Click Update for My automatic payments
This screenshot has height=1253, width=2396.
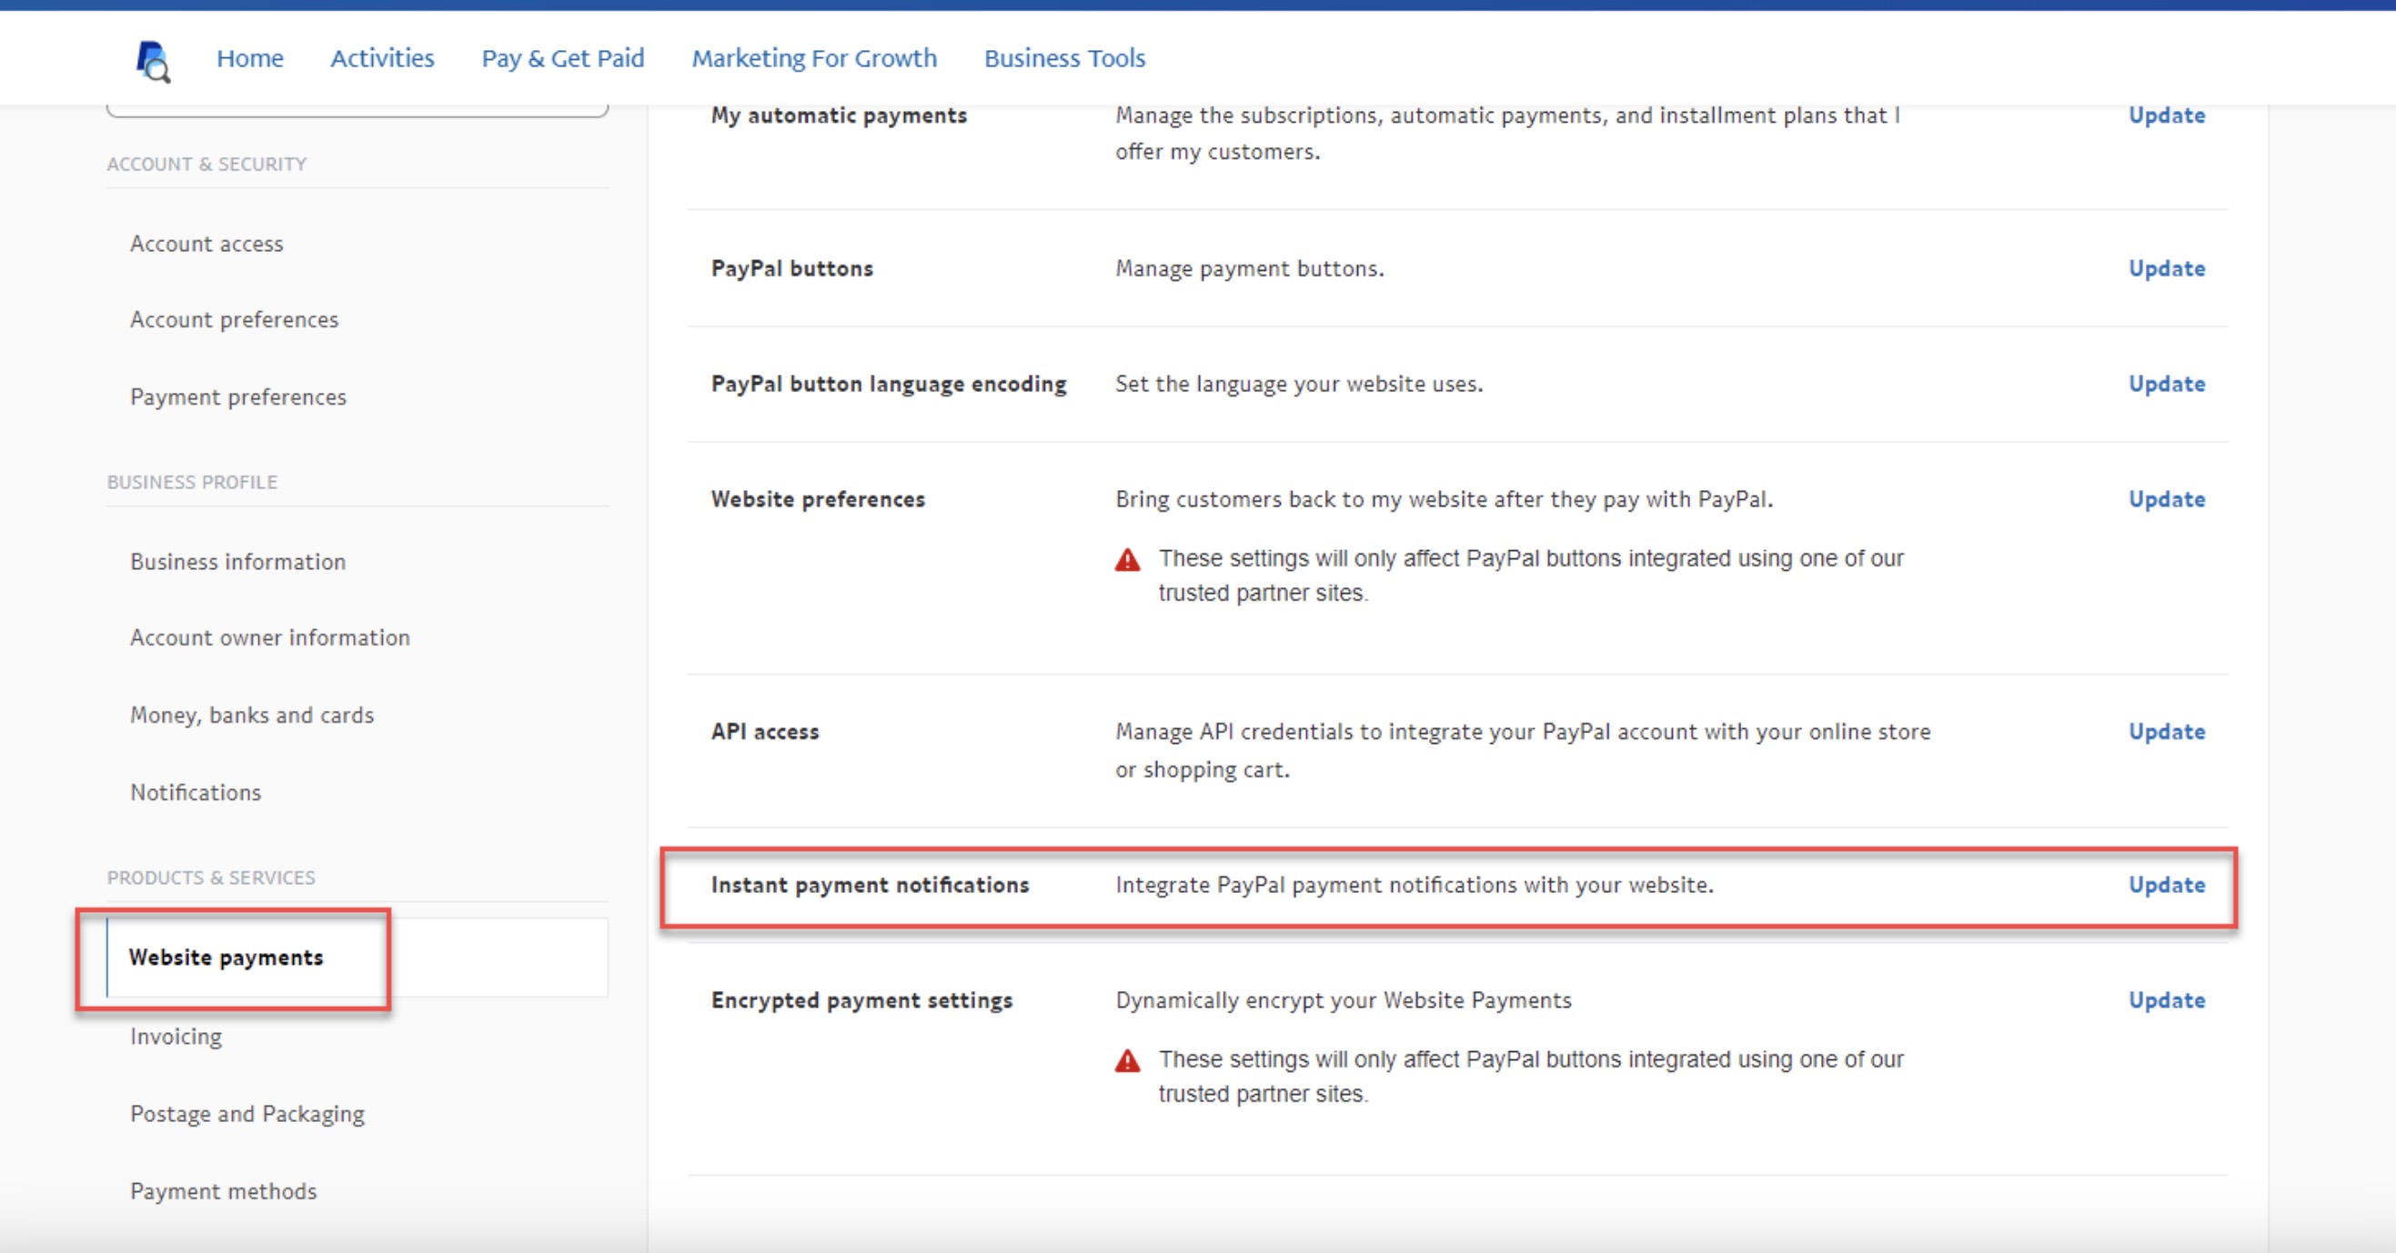click(x=2167, y=115)
